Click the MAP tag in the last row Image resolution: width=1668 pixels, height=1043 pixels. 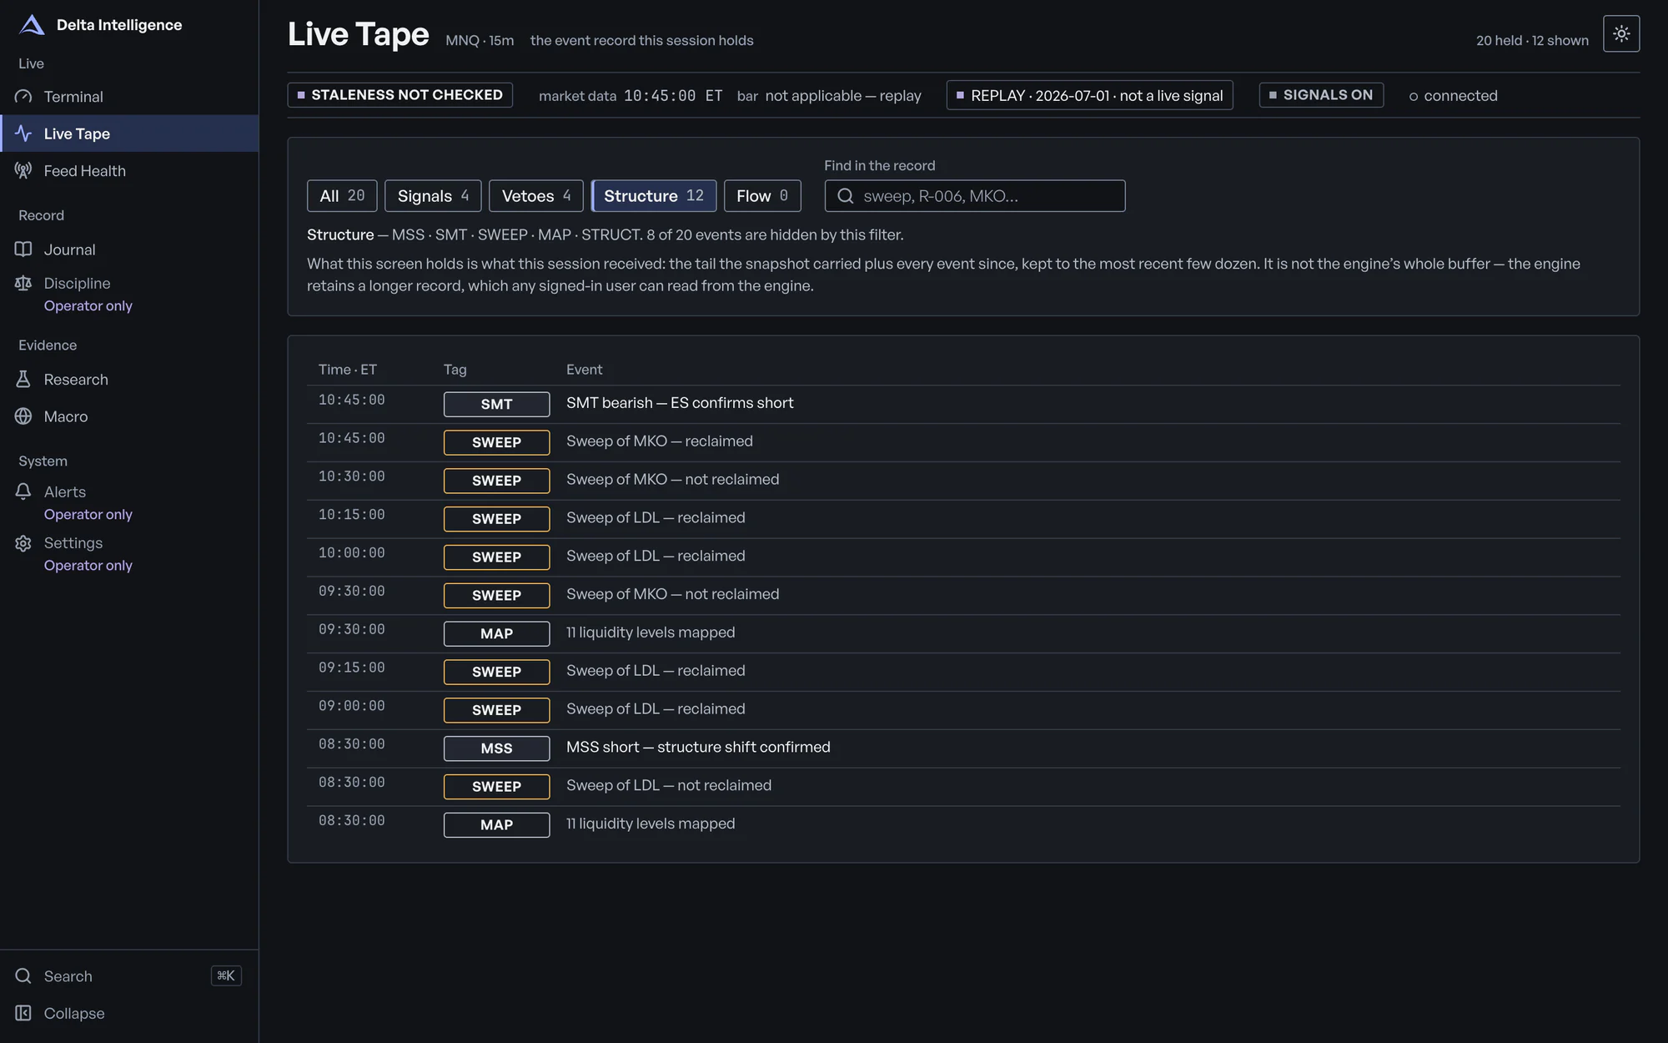tap(496, 824)
